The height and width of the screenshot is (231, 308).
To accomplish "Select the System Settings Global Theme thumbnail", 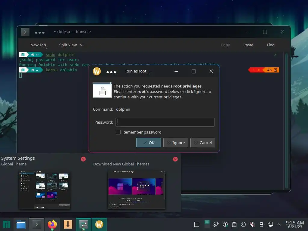I will click(x=45, y=189).
